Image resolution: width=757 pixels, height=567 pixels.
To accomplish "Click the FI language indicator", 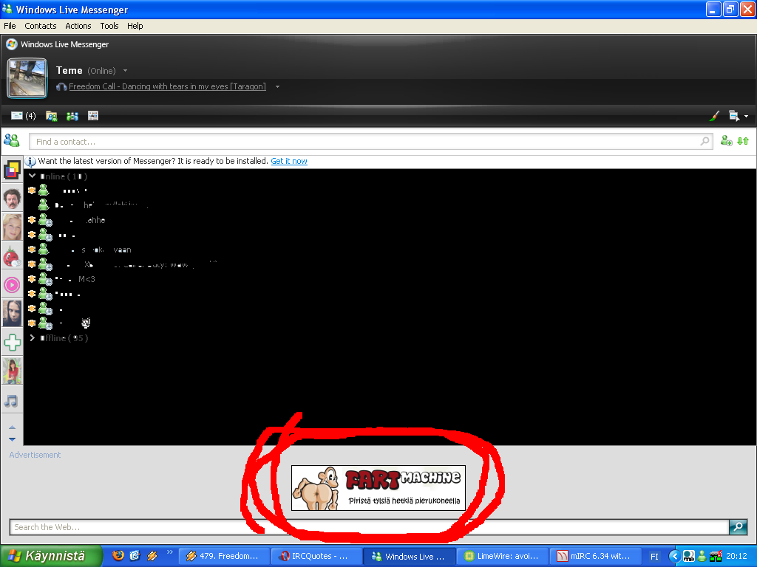I will pos(654,557).
